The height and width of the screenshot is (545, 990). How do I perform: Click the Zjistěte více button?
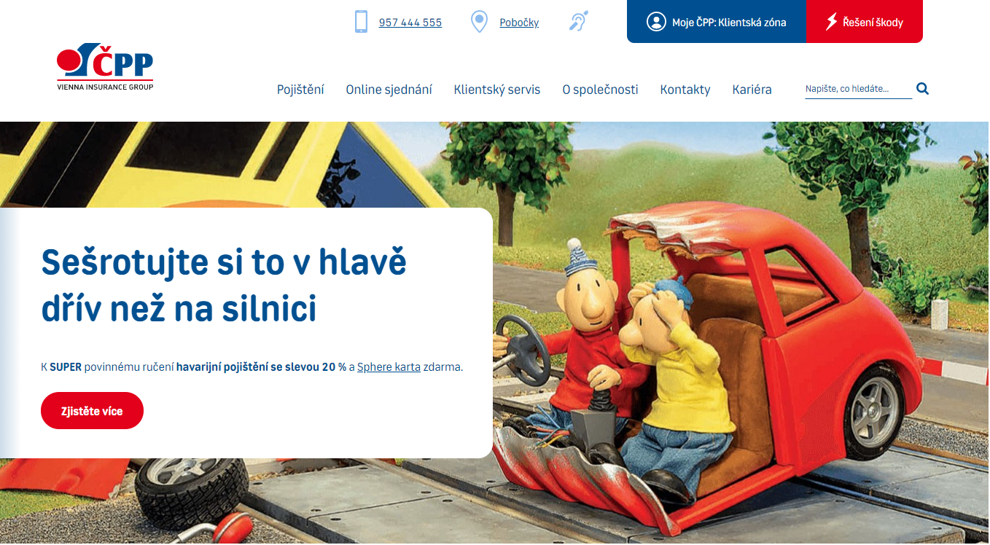point(92,411)
